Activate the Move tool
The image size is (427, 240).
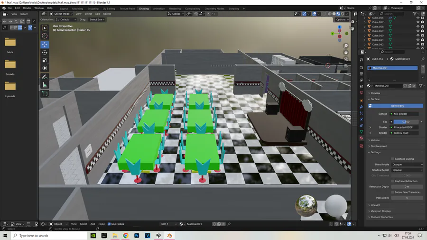[x=45, y=45]
